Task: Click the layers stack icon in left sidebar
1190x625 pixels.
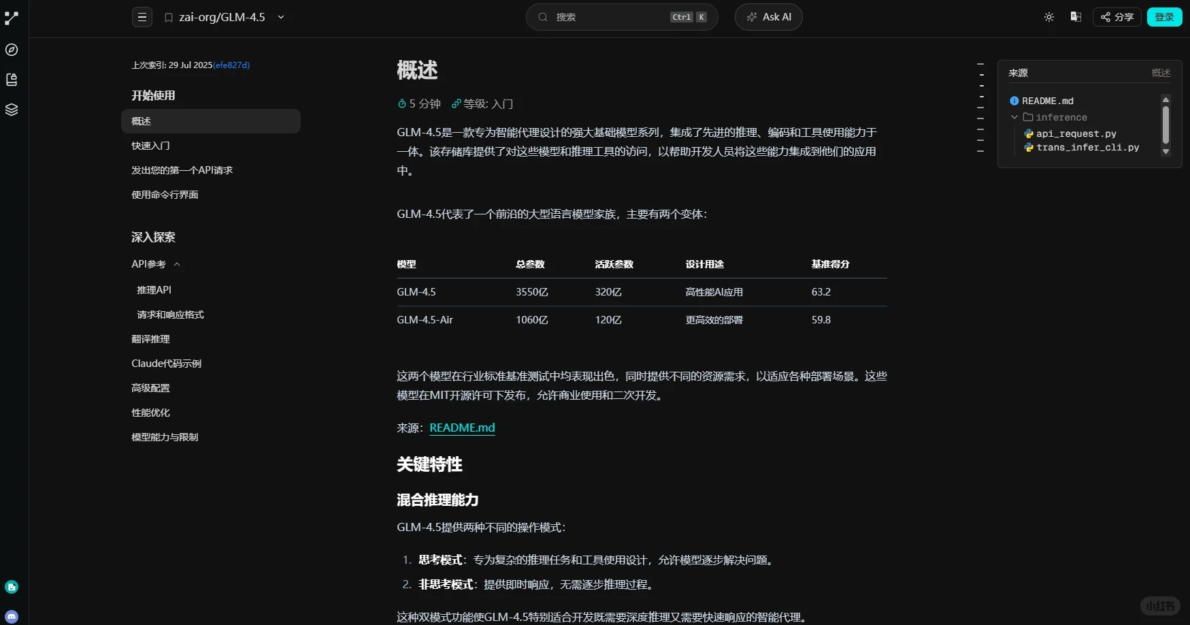Action: point(11,109)
